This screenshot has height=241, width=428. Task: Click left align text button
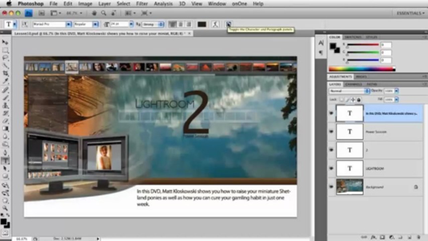pos(173,24)
